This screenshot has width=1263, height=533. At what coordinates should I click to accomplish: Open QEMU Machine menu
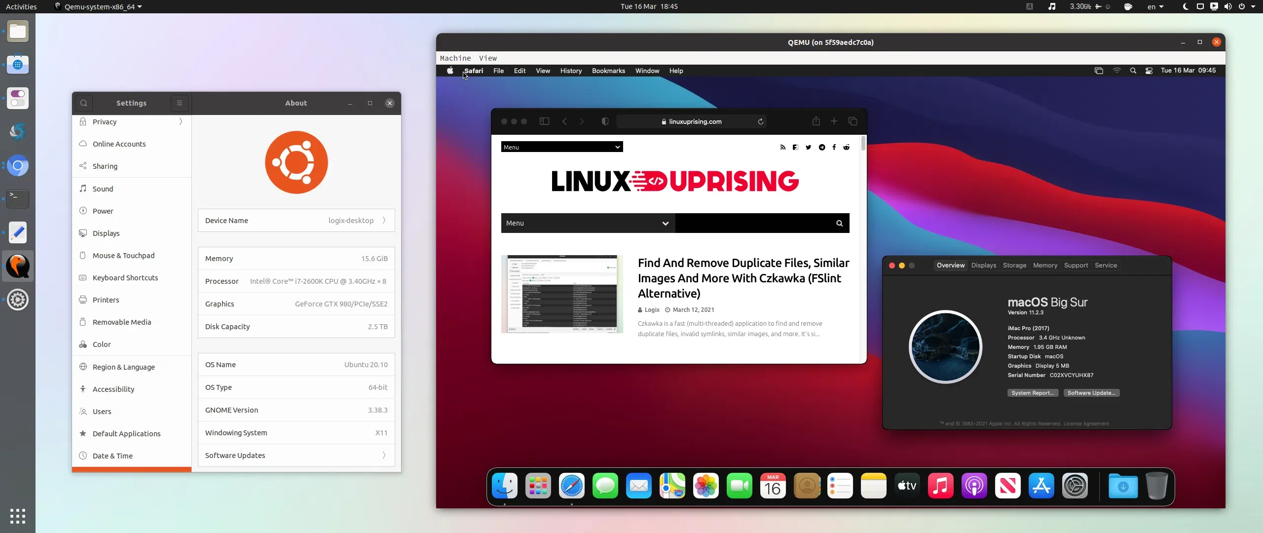[x=455, y=58]
